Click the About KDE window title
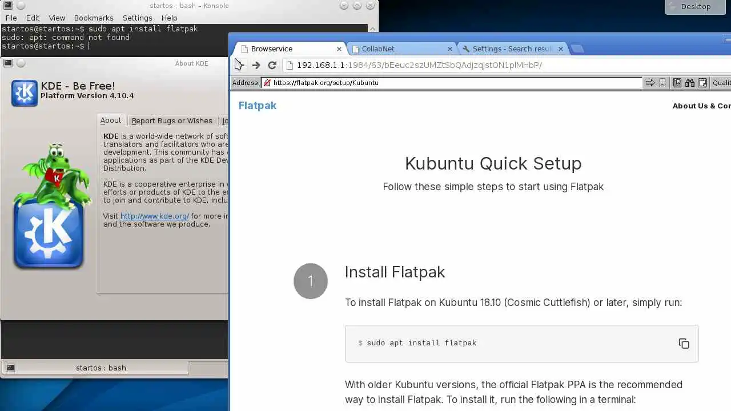The height and width of the screenshot is (411, 731). point(192,63)
